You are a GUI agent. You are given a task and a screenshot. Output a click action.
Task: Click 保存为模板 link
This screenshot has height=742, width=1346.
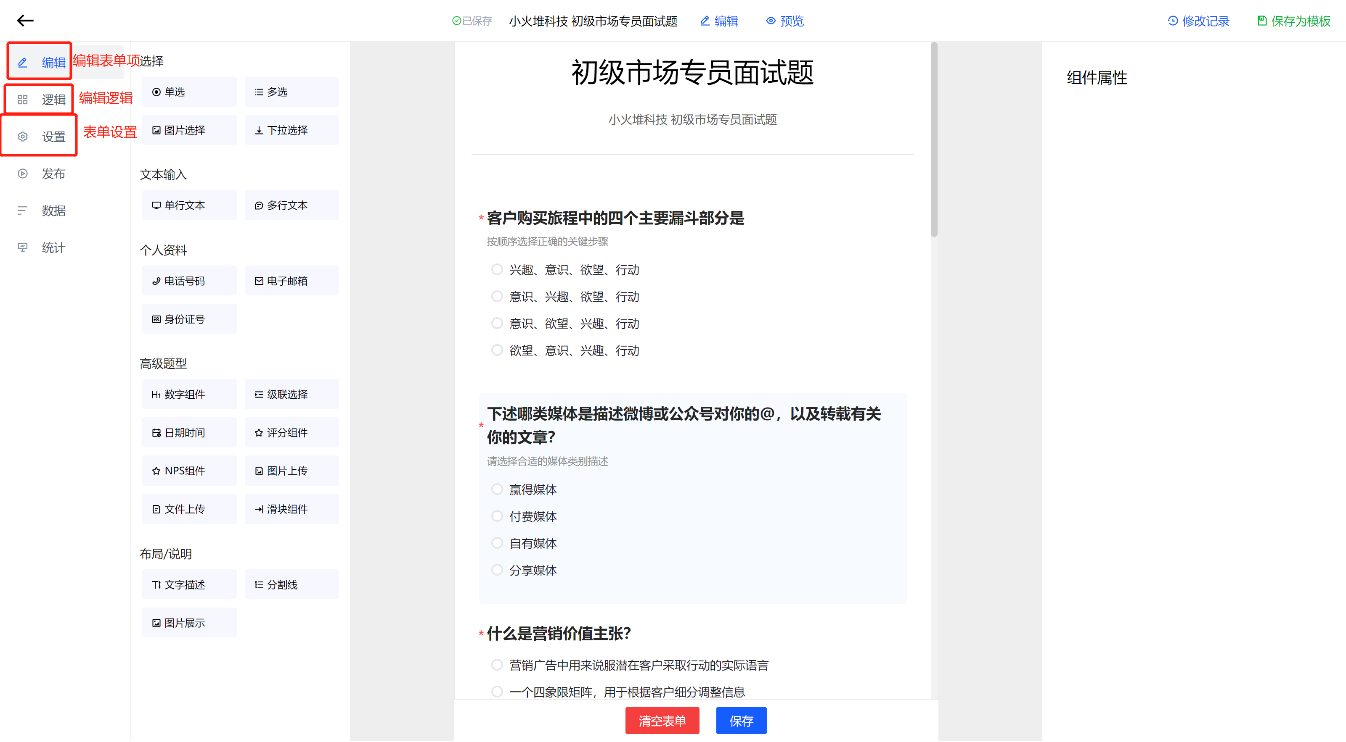pyautogui.click(x=1293, y=21)
